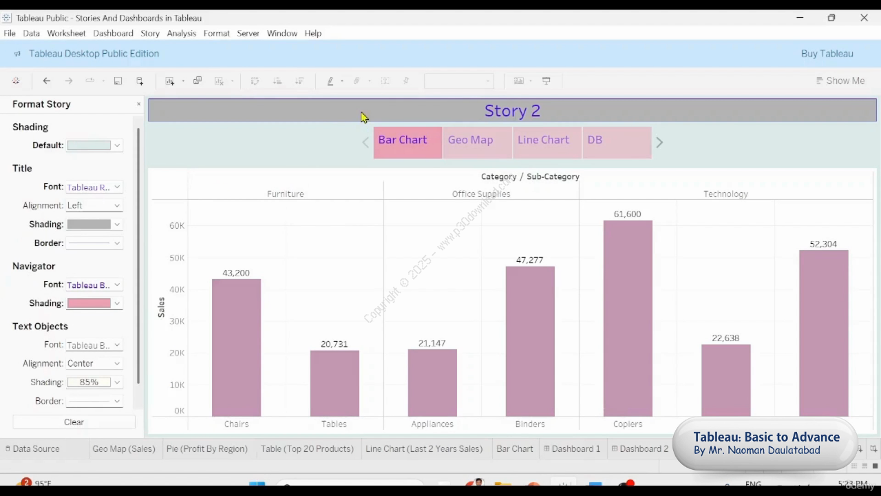
Task: Open Text Objects Alignment dropdown set to Center
Action: (94, 363)
